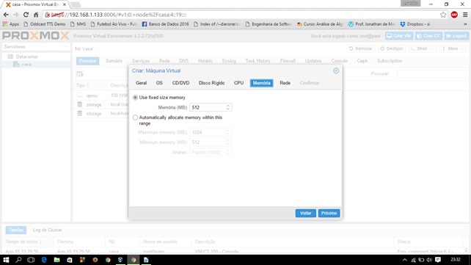Reload the page with refresh icon
471x265 pixels.
pos(26,15)
